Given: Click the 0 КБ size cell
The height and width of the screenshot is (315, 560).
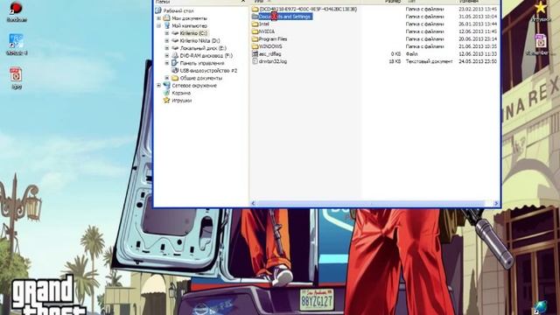Looking at the screenshot, I should pos(395,54).
